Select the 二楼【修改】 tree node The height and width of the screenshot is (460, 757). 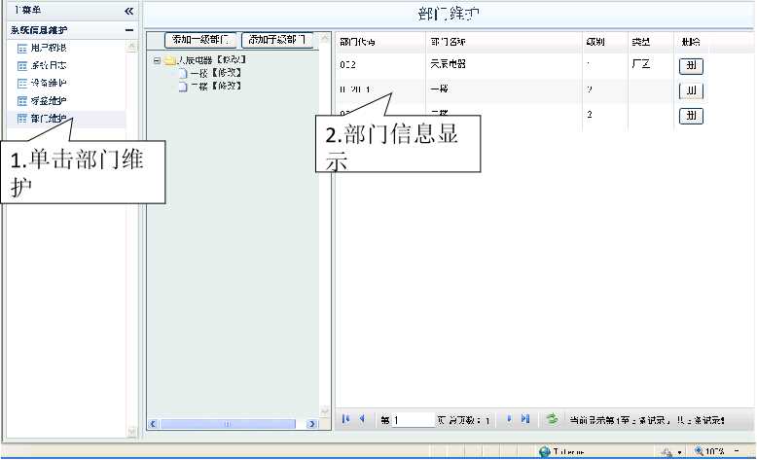215,86
